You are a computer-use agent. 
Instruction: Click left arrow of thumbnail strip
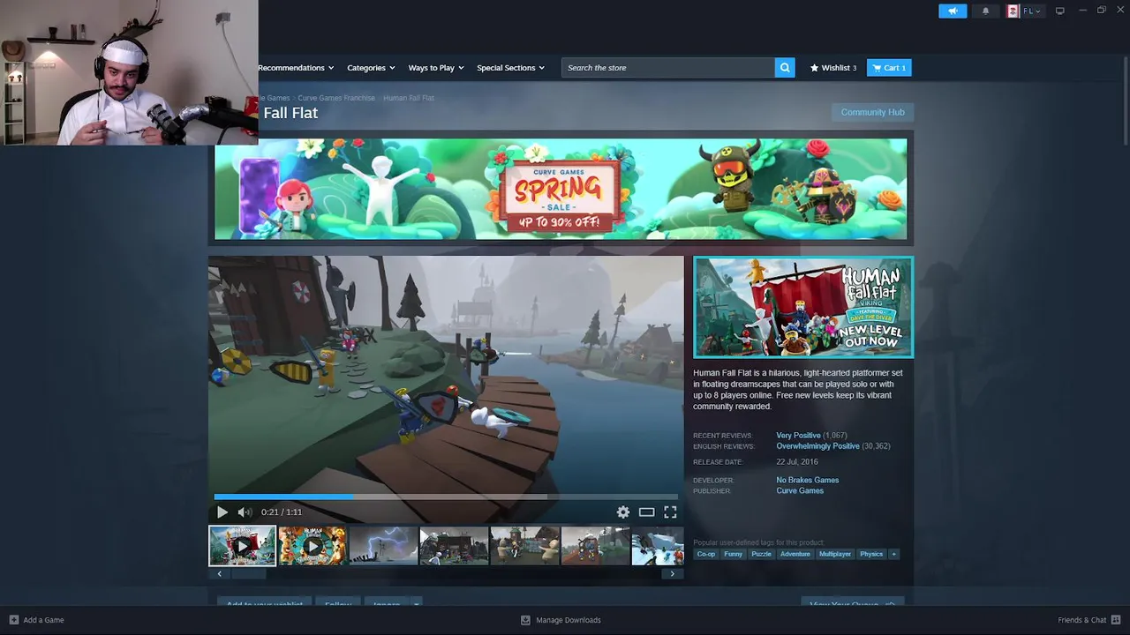220,574
